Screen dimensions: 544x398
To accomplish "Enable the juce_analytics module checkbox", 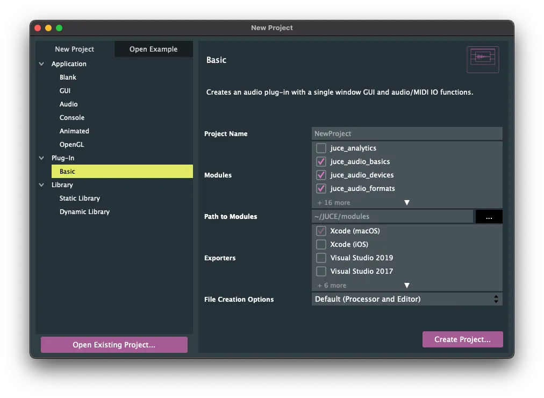I will pyautogui.click(x=321, y=148).
